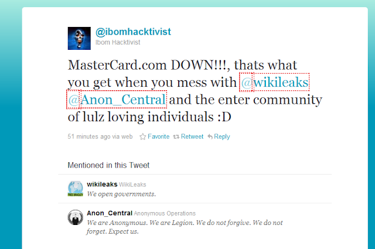This screenshot has width=375, height=249.
Task: Follow the @wikileaks mention in tweet
Action: 275,82
